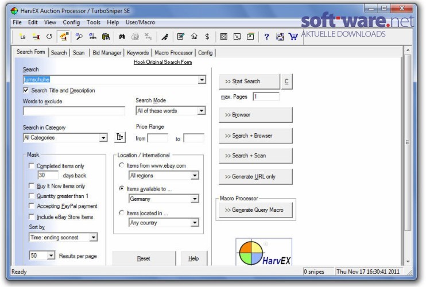Open Search Mode dropdown (All of these words)
Image resolution: width=426 pixels, height=287 pixels.
tap(201, 111)
